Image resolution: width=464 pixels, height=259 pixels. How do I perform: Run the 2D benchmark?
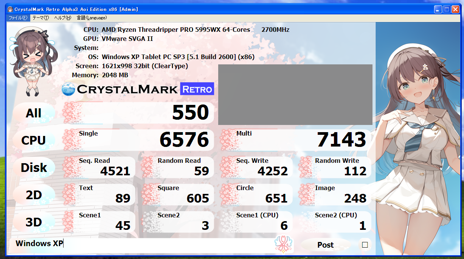(34, 195)
